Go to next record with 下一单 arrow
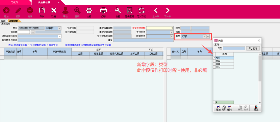The width and height of the screenshot is (280, 122). point(168,10)
